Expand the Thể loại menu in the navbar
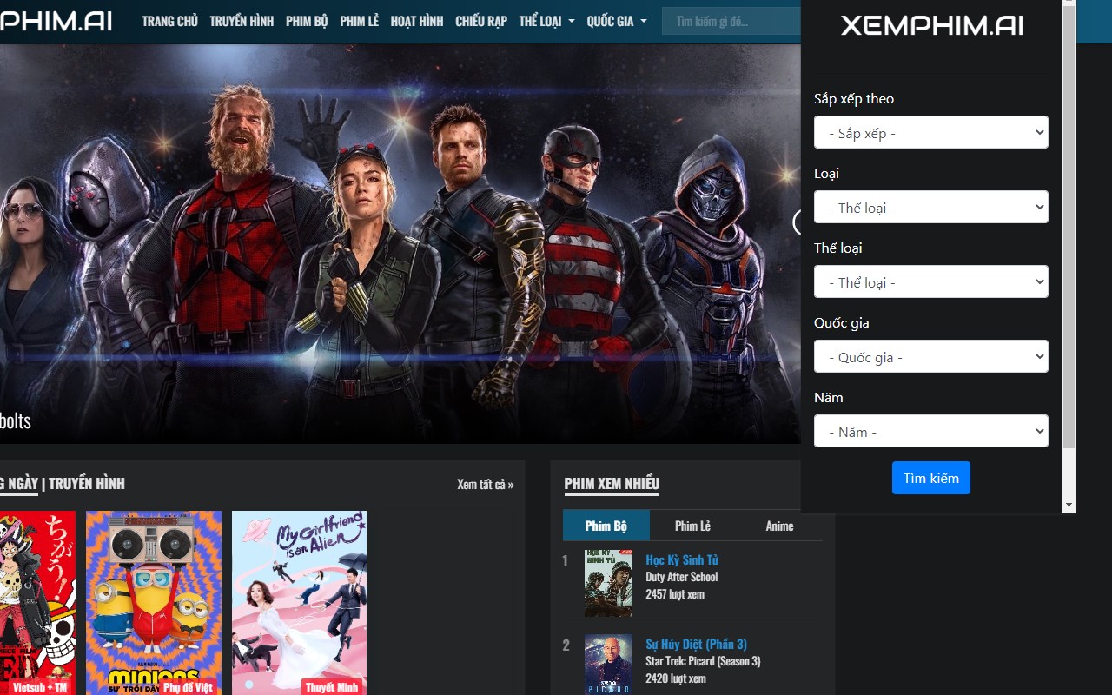The height and width of the screenshot is (695, 1112). [x=546, y=21]
